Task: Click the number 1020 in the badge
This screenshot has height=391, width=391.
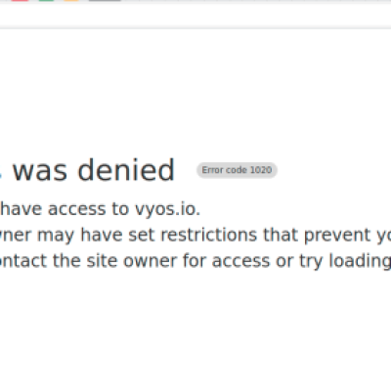Action: click(261, 170)
